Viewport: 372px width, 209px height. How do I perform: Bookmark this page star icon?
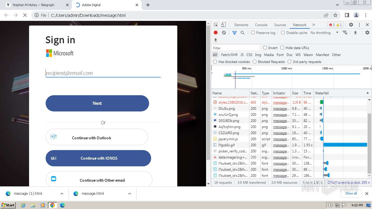coord(335,15)
